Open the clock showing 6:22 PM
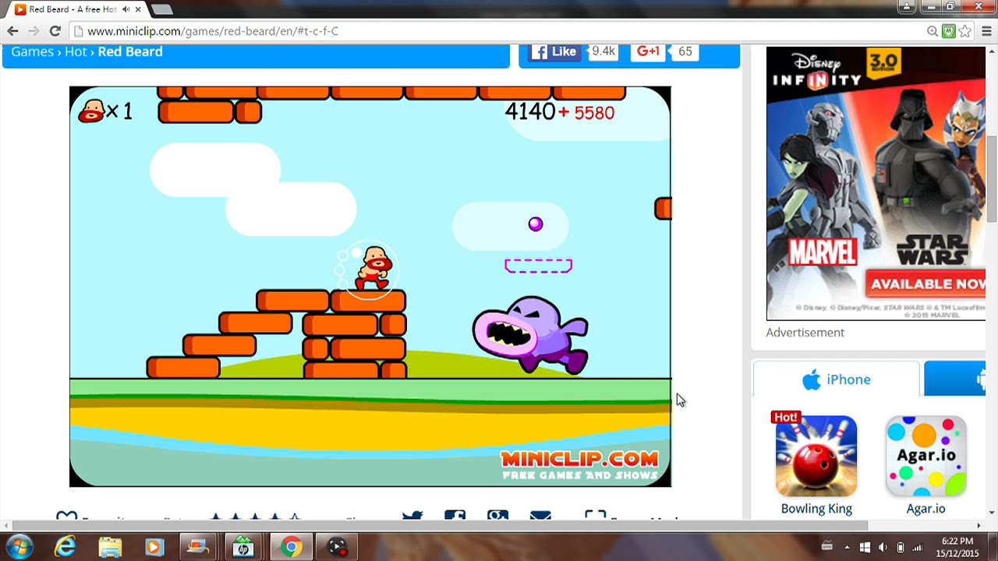 [x=957, y=547]
